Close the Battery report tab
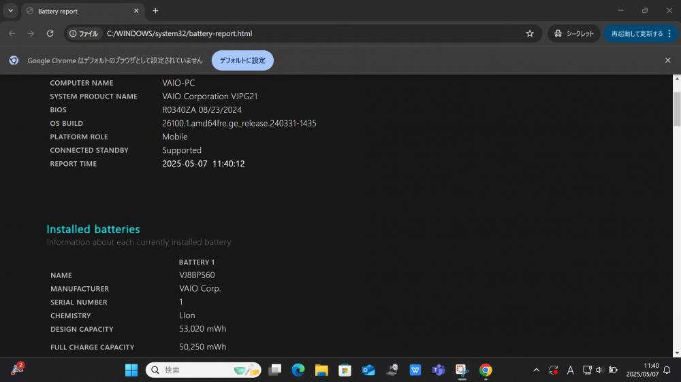This screenshot has height=382, width=681. pos(136,11)
